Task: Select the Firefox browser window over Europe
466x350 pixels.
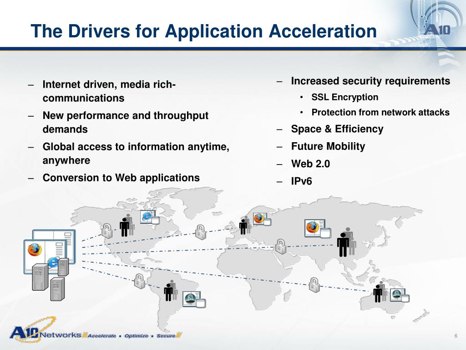Action: [x=262, y=219]
